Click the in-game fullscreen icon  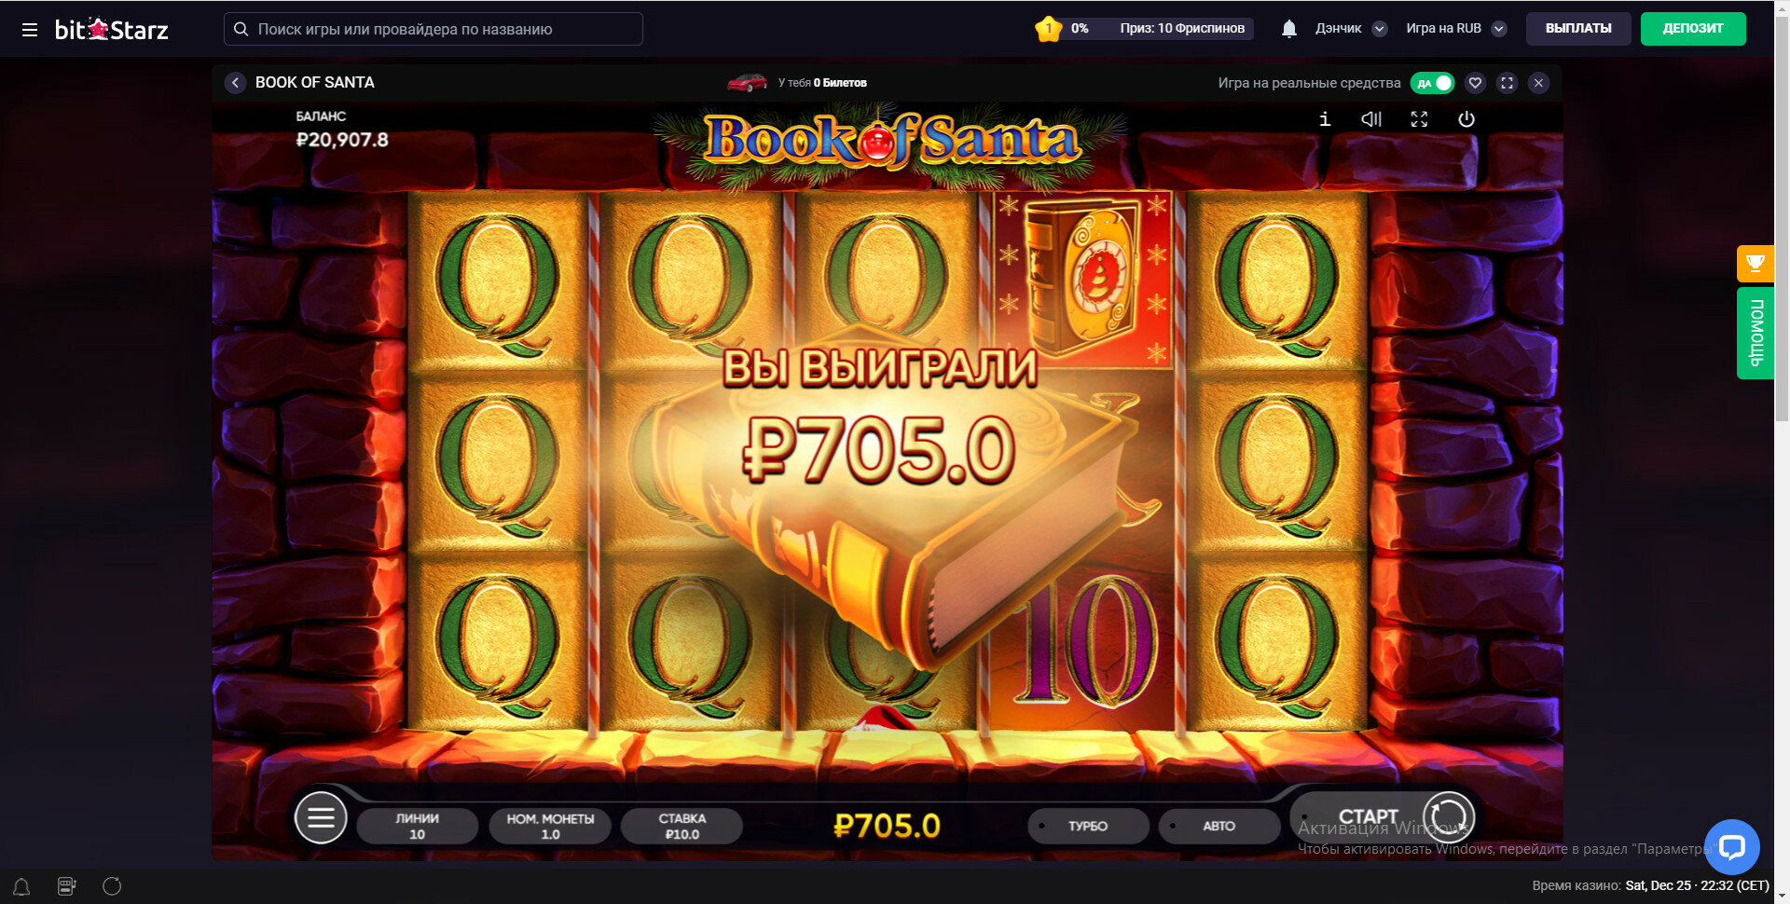pos(1419,119)
